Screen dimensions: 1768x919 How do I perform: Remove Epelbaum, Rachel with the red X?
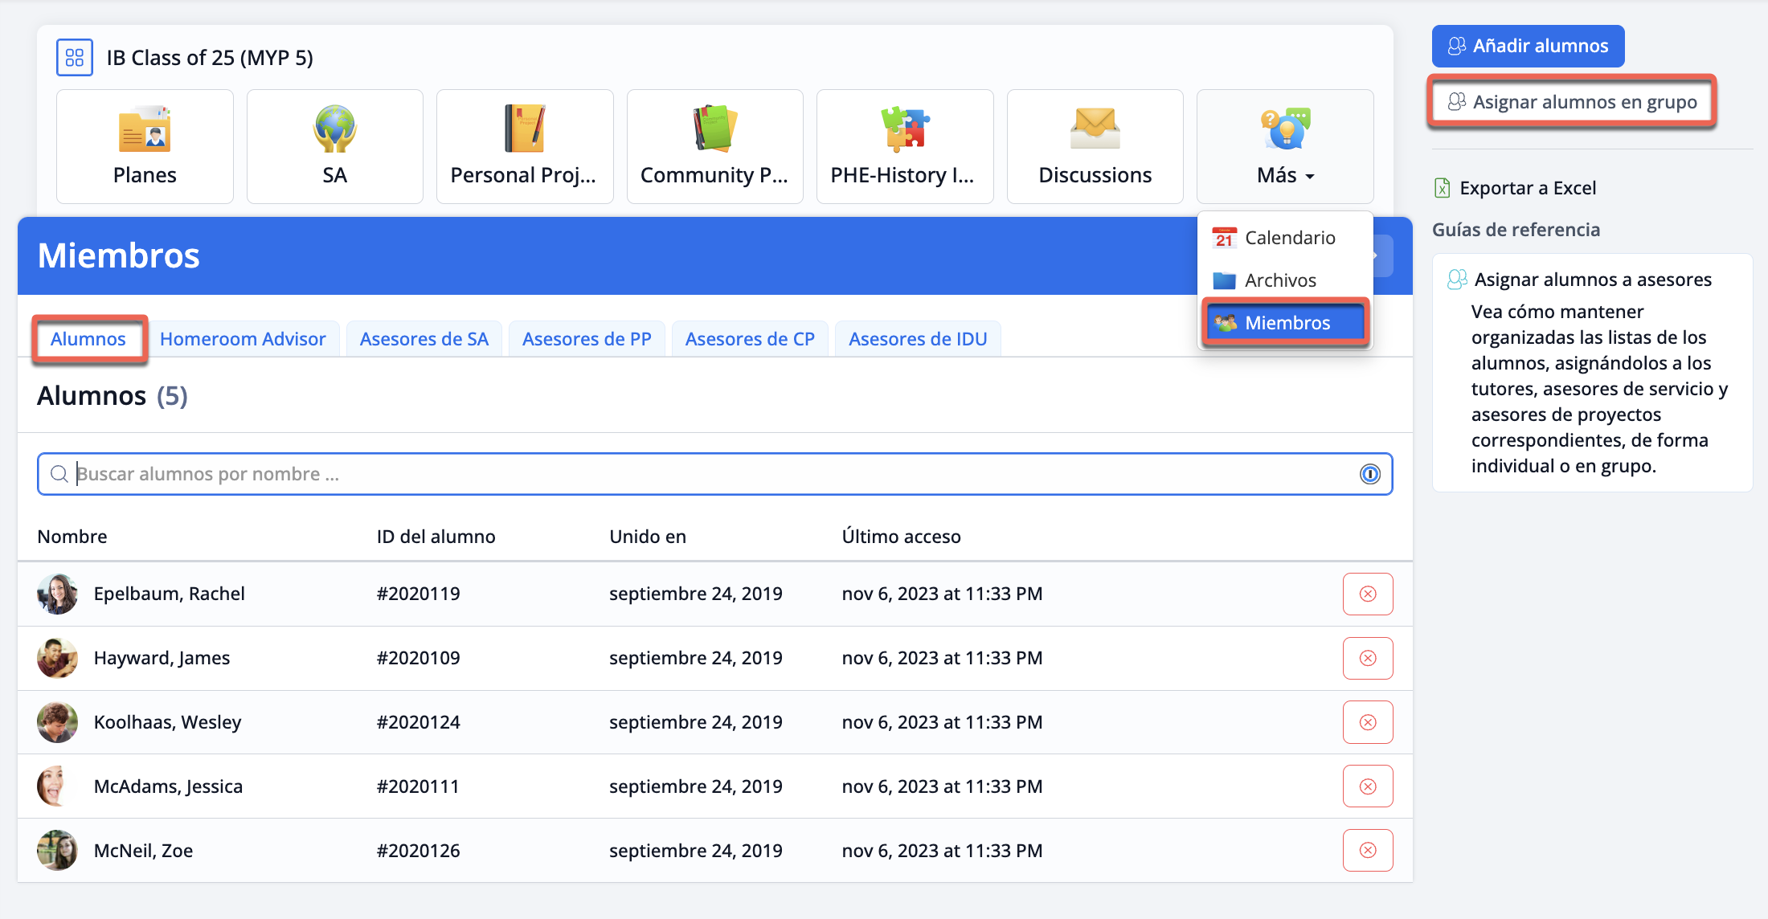pyautogui.click(x=1367, y=594)
